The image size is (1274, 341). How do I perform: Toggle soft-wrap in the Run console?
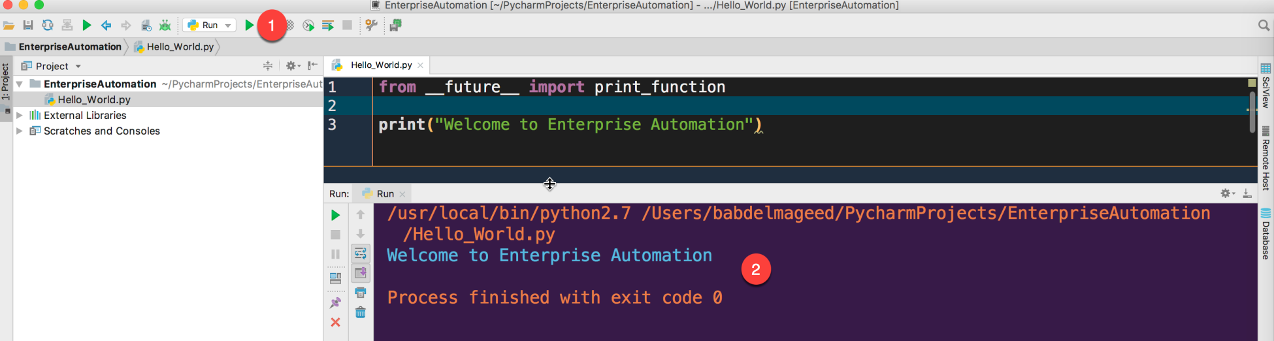360,253
